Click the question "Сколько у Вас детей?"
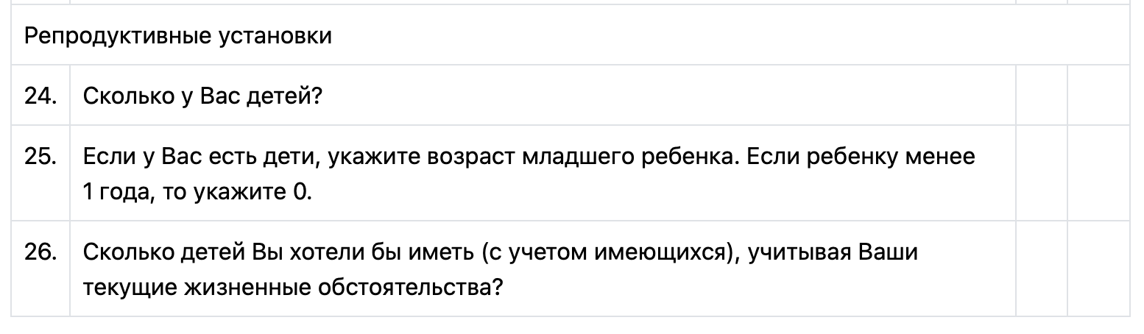1144x334 pixels. (202, 96)
